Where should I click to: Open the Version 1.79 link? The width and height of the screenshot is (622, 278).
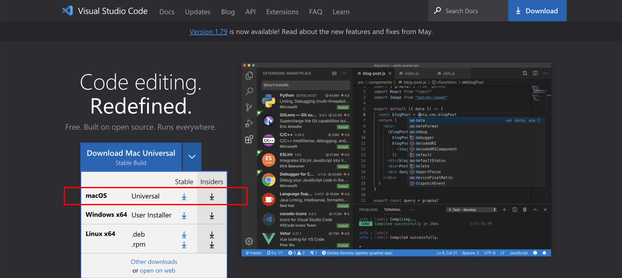[208, 32]
